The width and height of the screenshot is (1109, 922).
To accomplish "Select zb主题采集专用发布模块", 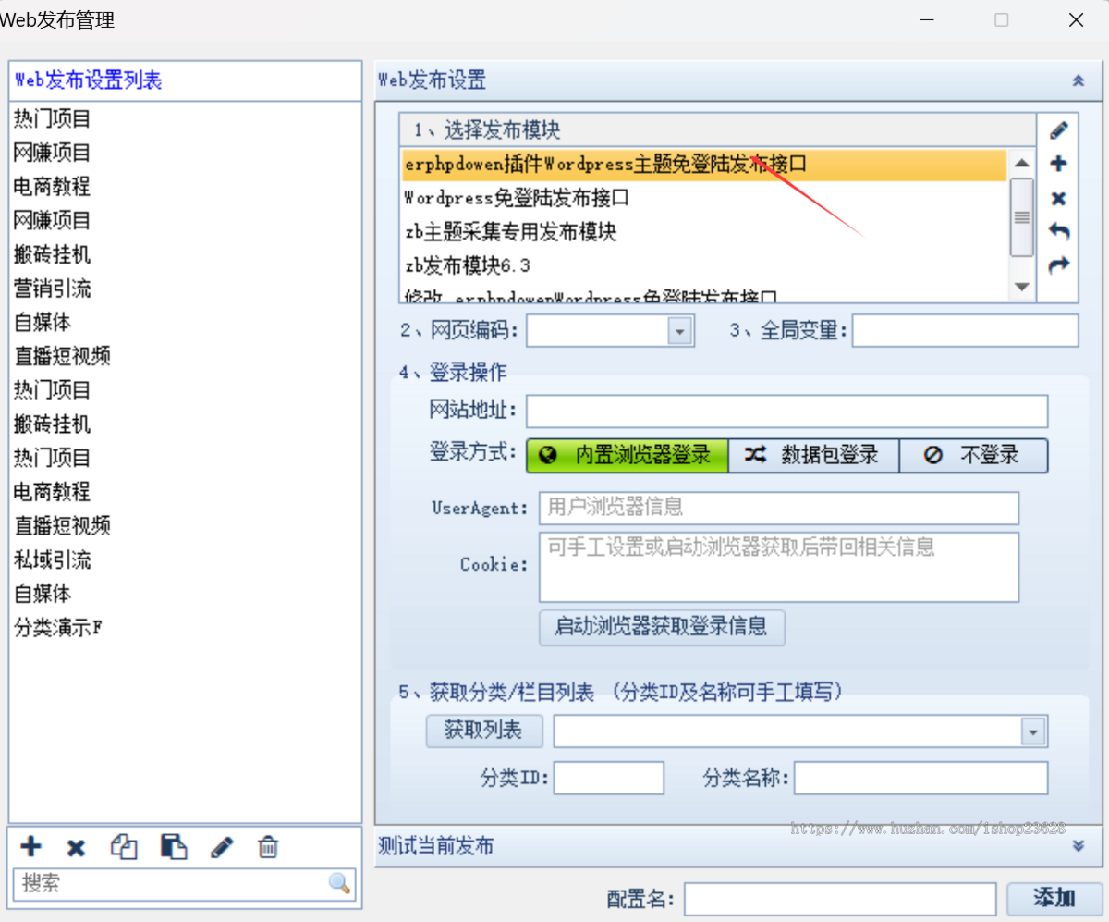I will pyautogui.click(x=704, y=232).
